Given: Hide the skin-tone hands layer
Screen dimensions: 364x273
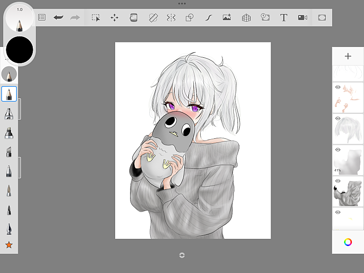Looking at the screenshot, I should pyautogui.click(x=338, y=87).
